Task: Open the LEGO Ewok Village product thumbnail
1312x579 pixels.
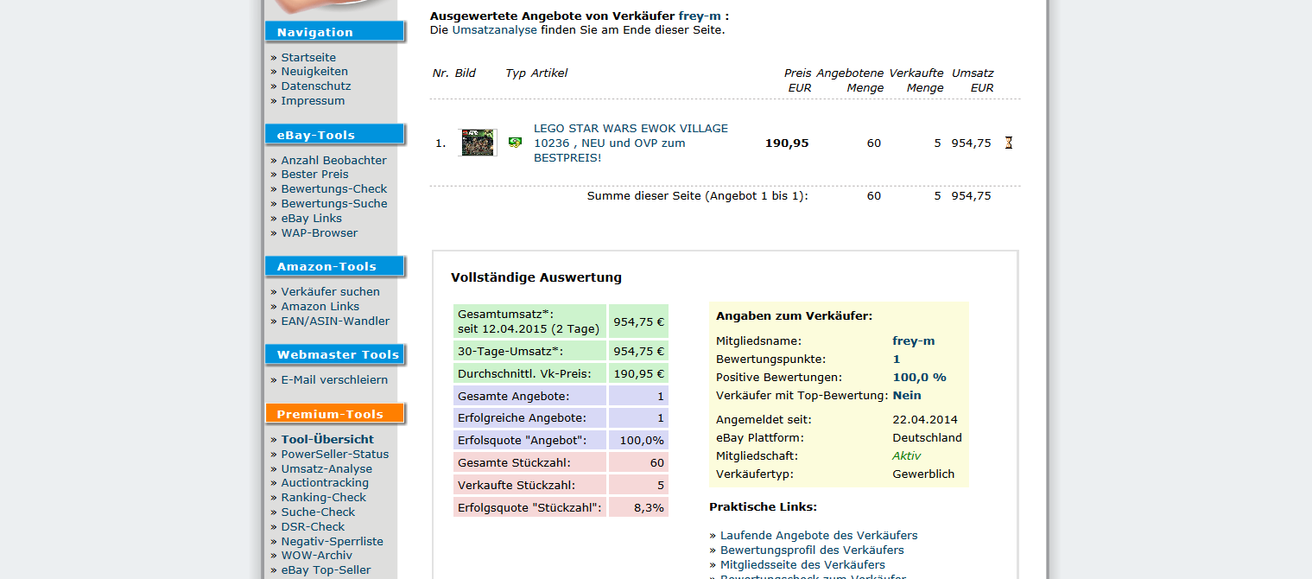Action: [478, 143]
